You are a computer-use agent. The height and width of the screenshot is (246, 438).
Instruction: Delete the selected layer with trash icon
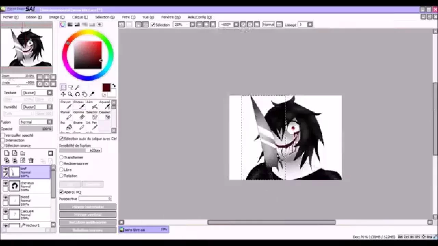(x=31, y=161)
